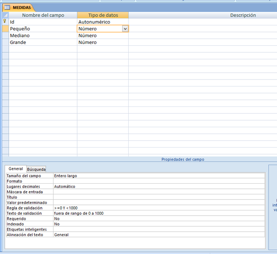The width and height of the screenshot is (277, 254).
Task: Click the Nombre del campo column header
Action: pyautogui.click(x=43, y=15)
